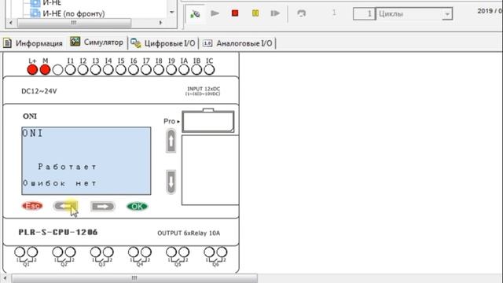Click the DC12~24V label
The image size is (503, 283).
39,91
